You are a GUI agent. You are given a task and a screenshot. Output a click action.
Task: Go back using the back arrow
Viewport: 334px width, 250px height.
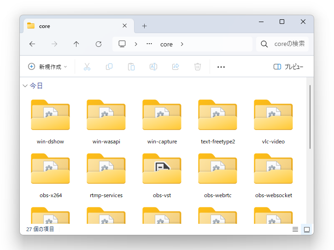(32, 44)
